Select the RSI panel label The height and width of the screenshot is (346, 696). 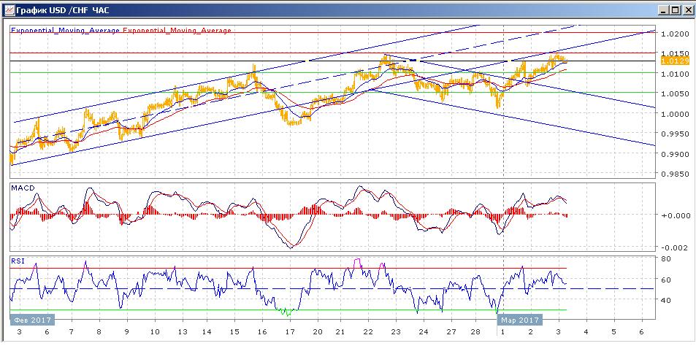pos(18,261)
